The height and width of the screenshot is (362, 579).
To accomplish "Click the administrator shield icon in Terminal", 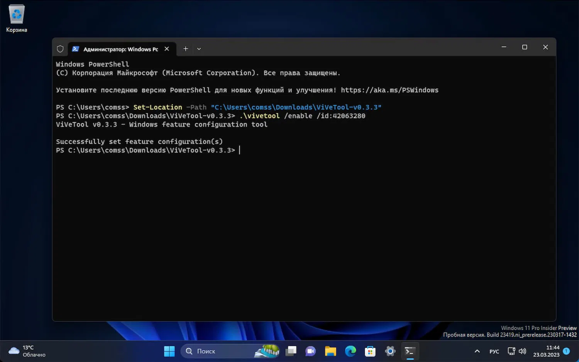I will pyautogui.click(x=60, y=49).
